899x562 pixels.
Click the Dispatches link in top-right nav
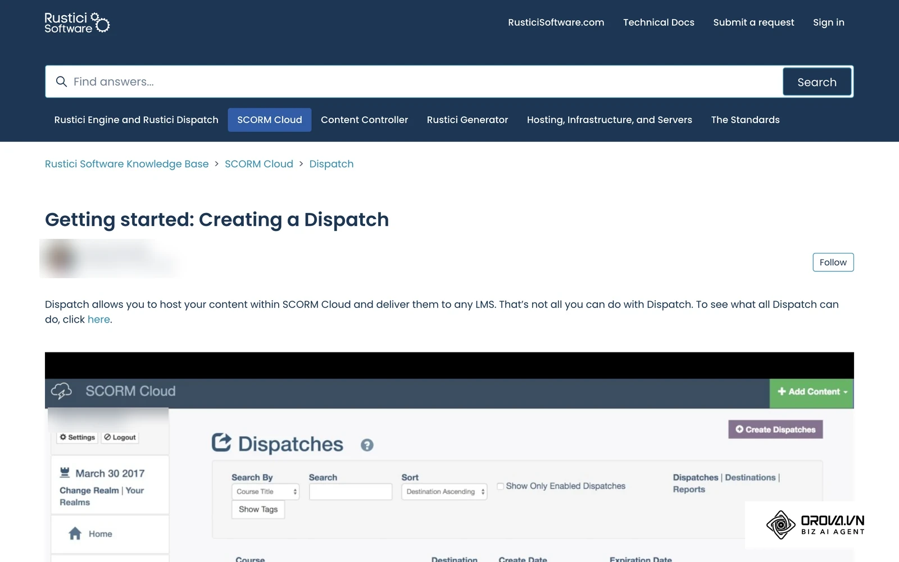point(696,477)
